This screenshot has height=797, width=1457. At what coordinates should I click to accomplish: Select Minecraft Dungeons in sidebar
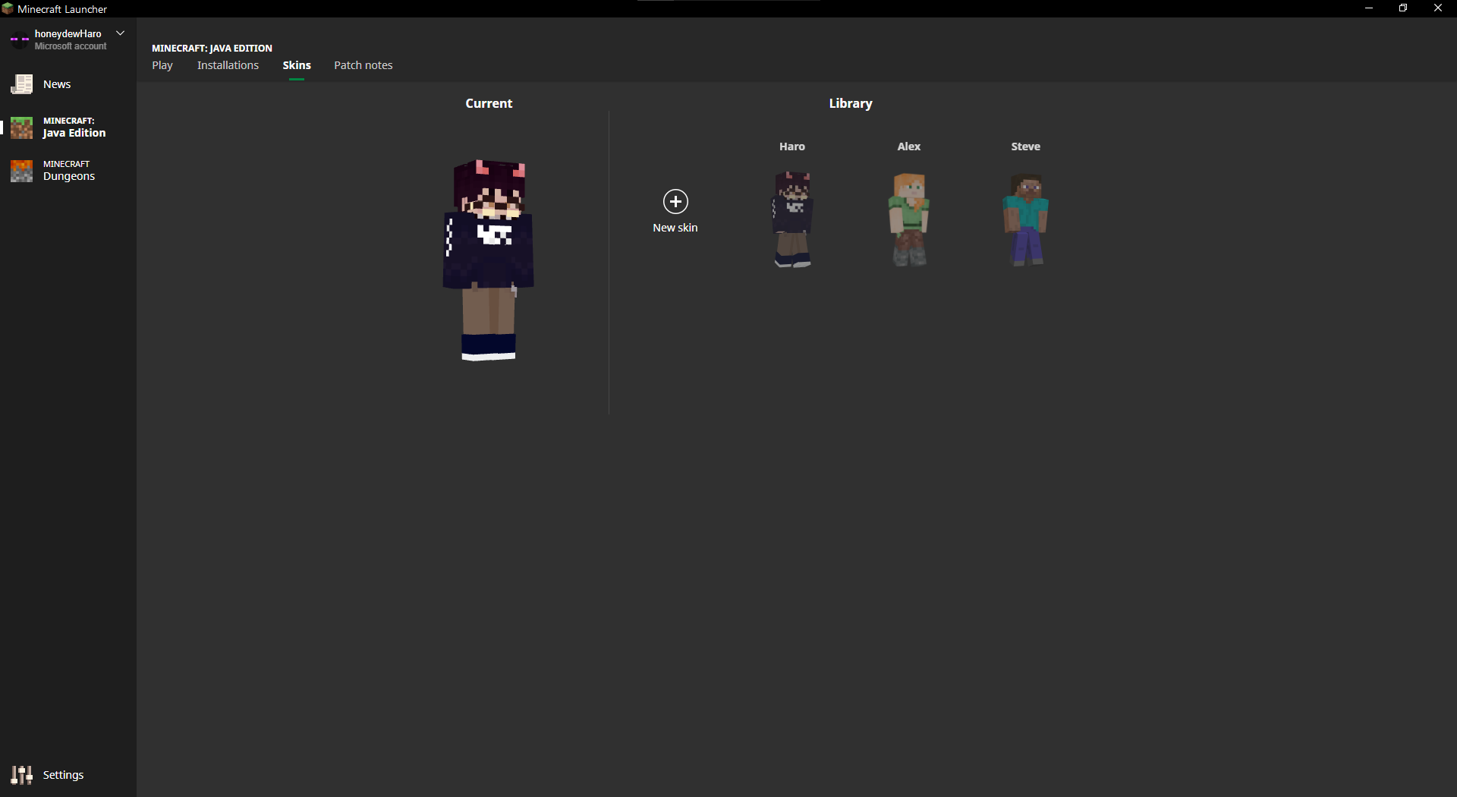(x=69, y=171)
